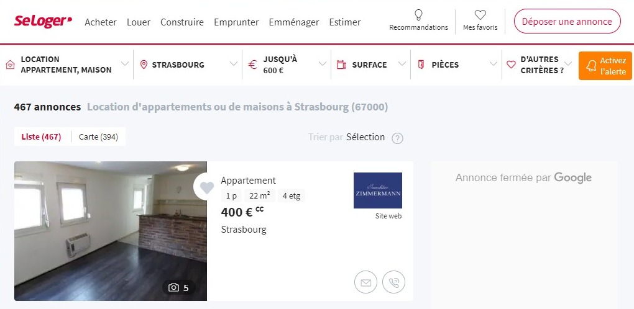Email the agency via envelope icon
The width and height of the screenshot is (634, 309).
click(x=365, y=282)
